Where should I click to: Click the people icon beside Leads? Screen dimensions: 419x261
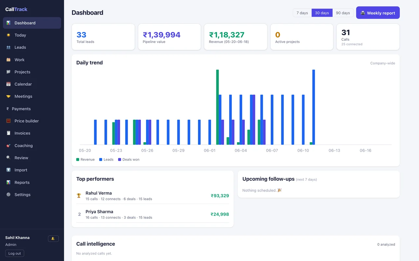9,47
